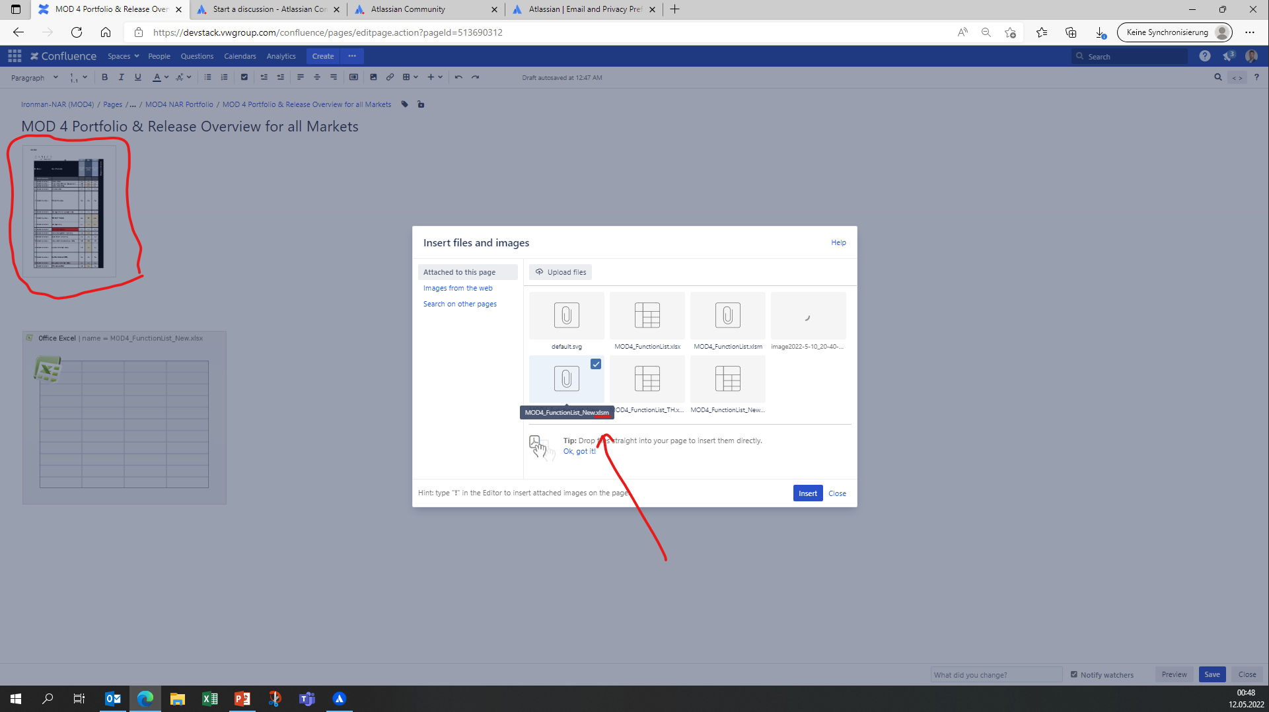Viewport: 1269px width, 712px height.
Task: Open the page labels tag icon
Action: [405, 104]
